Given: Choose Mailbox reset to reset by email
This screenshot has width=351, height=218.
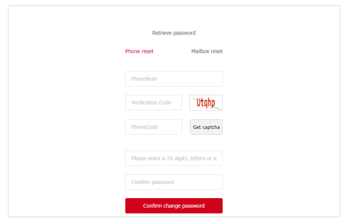Looking at the screenshot, I should coord(207,51).
